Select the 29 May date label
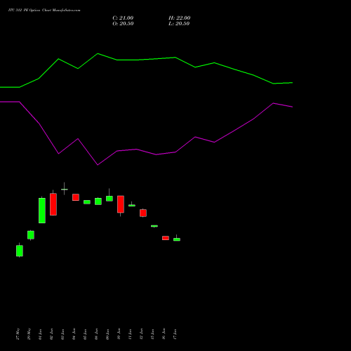Screen dimensions: 351x351 click(29, 334)
